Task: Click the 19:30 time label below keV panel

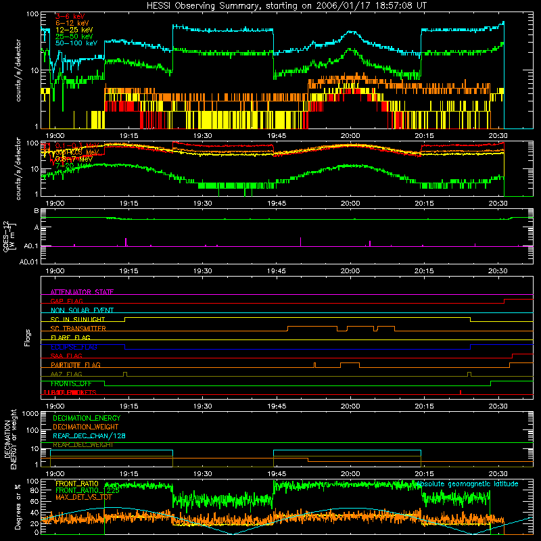Action: coord(202,136)
